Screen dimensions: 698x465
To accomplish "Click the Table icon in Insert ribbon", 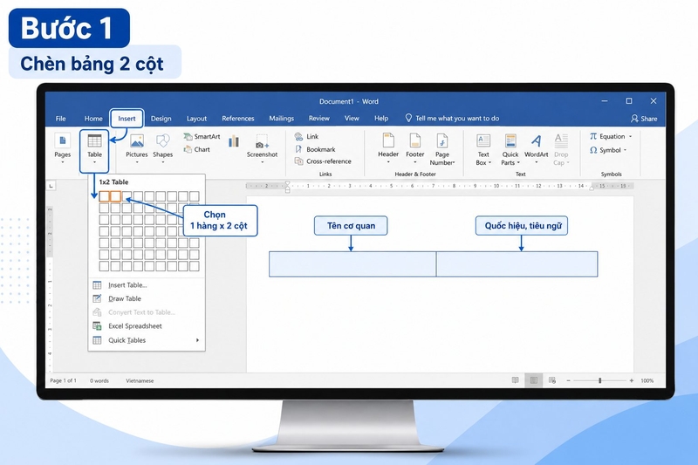I will (94, 141).
